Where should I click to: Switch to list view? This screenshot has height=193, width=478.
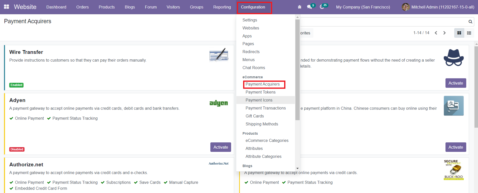tap(469, 33)
